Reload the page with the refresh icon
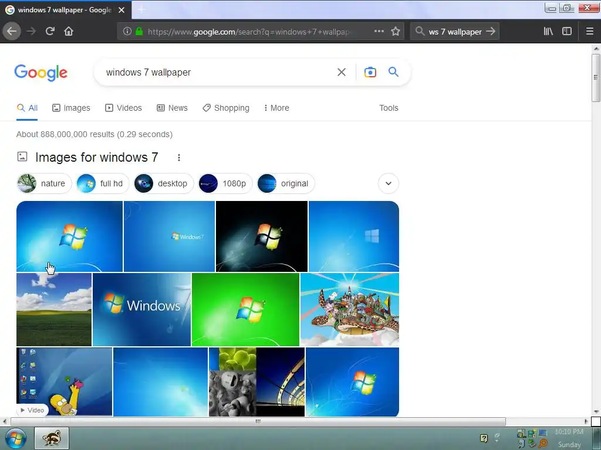 tap(50, 31)
